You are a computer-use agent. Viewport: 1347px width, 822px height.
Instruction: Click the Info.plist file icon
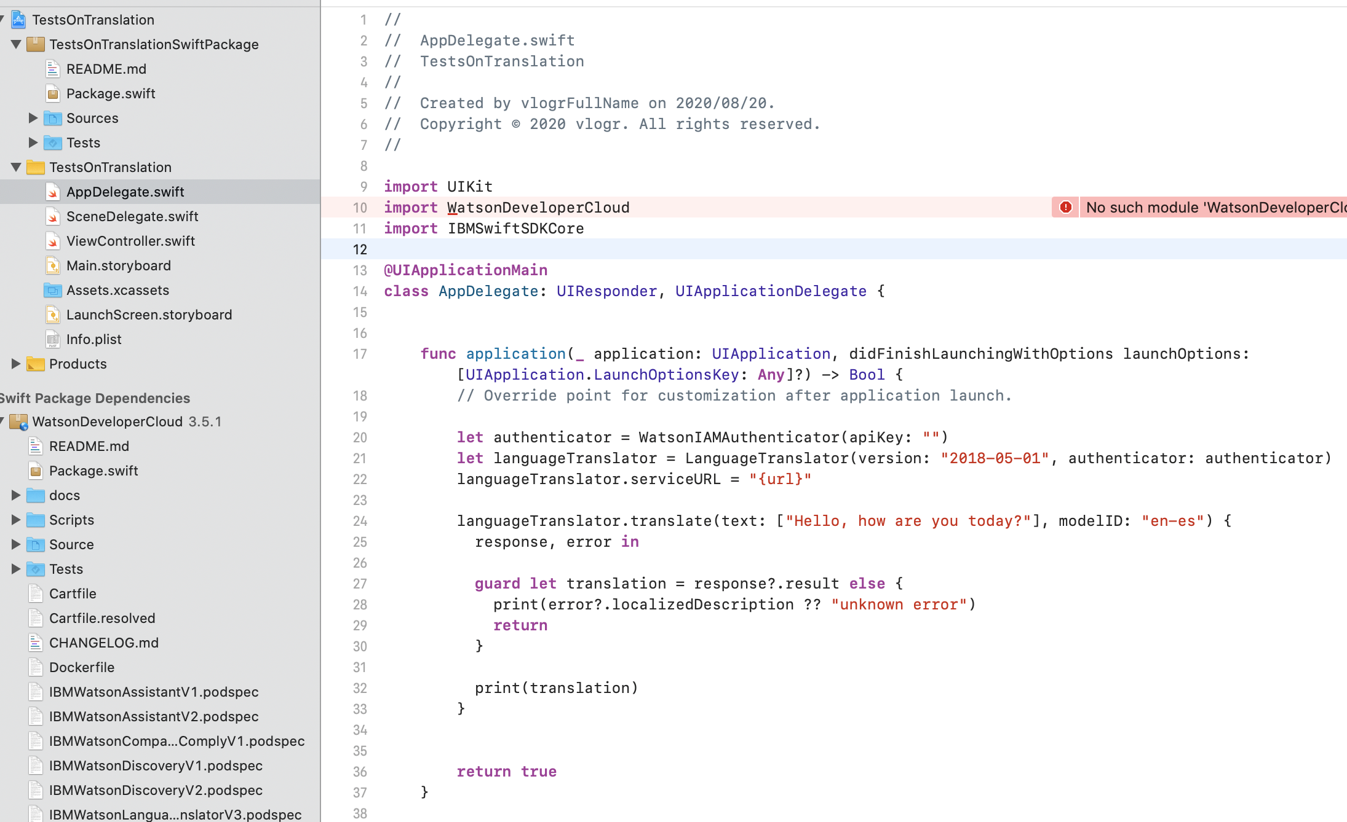pyautogui.click(x=53, y=340)
